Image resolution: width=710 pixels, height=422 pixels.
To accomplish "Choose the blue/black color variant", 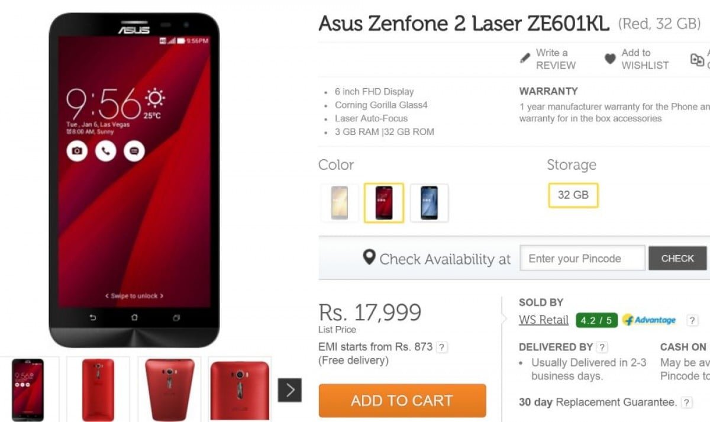I will click(429, 203).
